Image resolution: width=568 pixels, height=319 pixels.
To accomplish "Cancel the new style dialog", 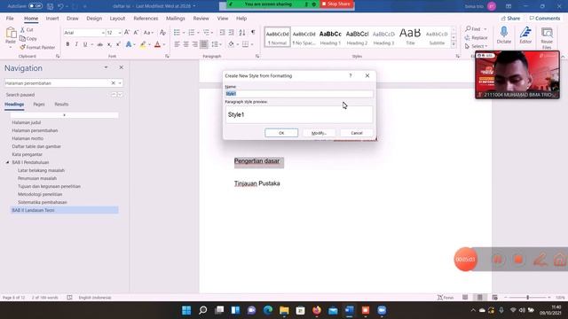I will click(x=357, y=133).
